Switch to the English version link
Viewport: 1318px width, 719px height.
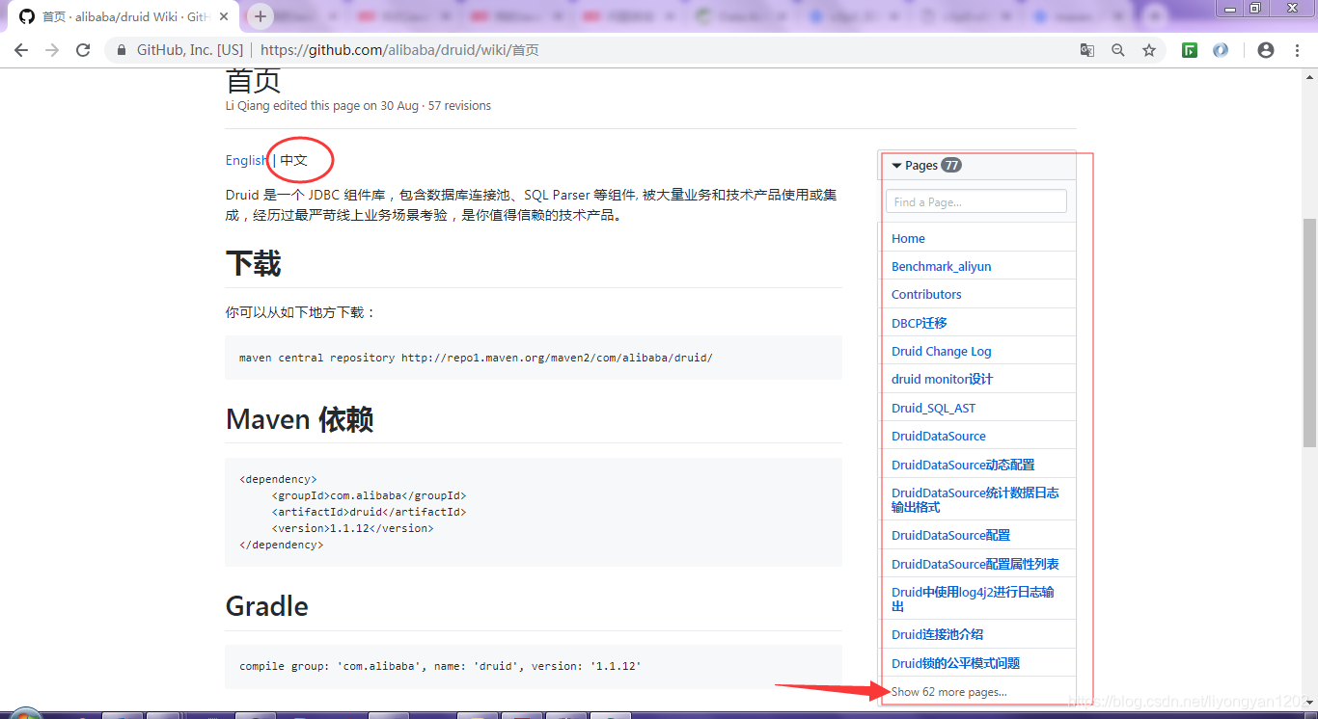point(246,160)
